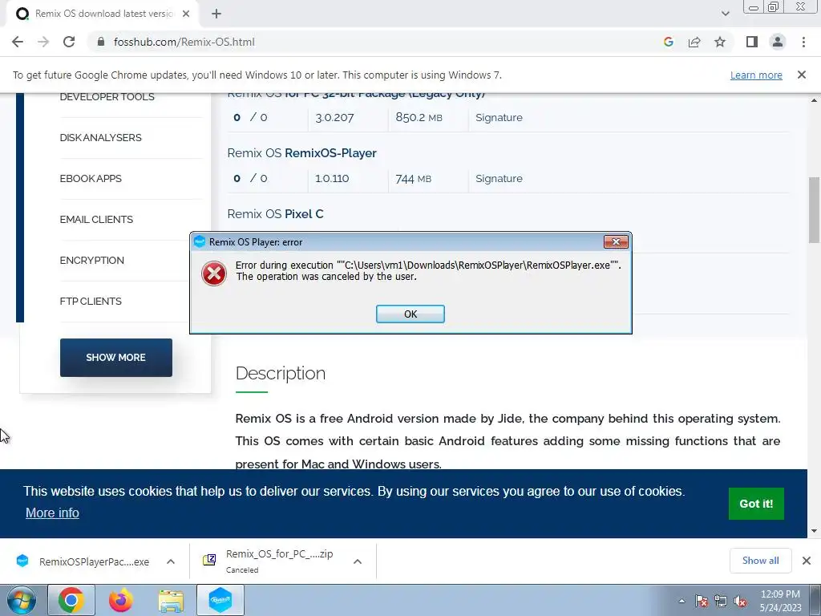The image size is (821, 616).
Task: Open the Windows Start menu
Action: click(x=21, y=600)
